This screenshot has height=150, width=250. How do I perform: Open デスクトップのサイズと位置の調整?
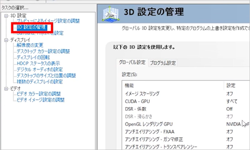click(x=46, y=75)
